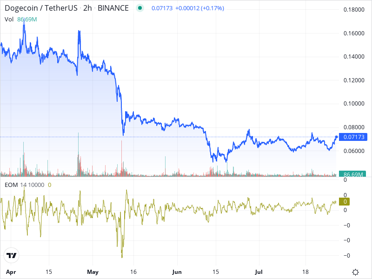372x279 pixels.
Task: Click the May label on time axis
Action: tap(93, 272)
